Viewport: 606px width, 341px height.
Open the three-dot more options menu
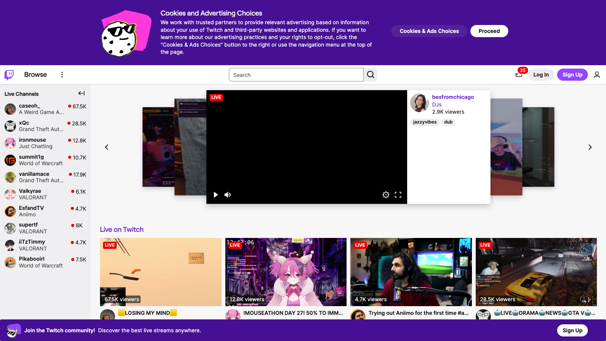(x=62, y=75)
